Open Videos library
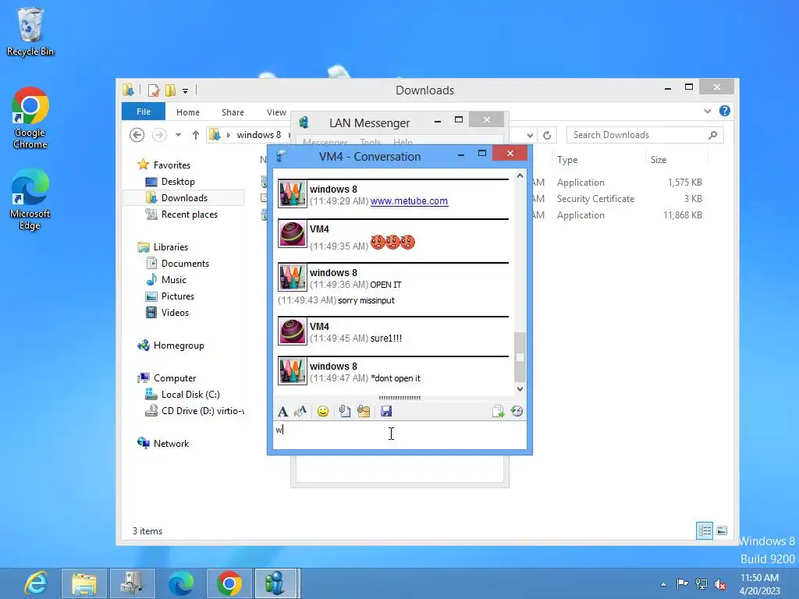Viewport: 799px width, 599px height. coord(175,312)
